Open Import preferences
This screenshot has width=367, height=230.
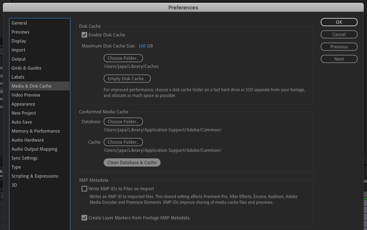tap(40, 50)
